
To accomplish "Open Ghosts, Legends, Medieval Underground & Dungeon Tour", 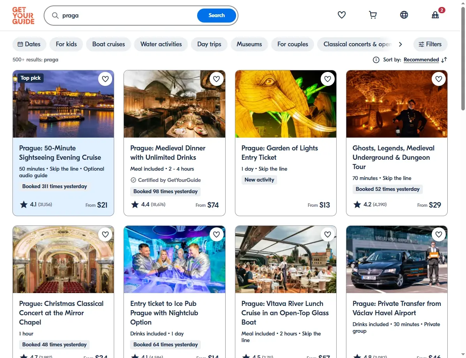I will click(x=393, y=157).
